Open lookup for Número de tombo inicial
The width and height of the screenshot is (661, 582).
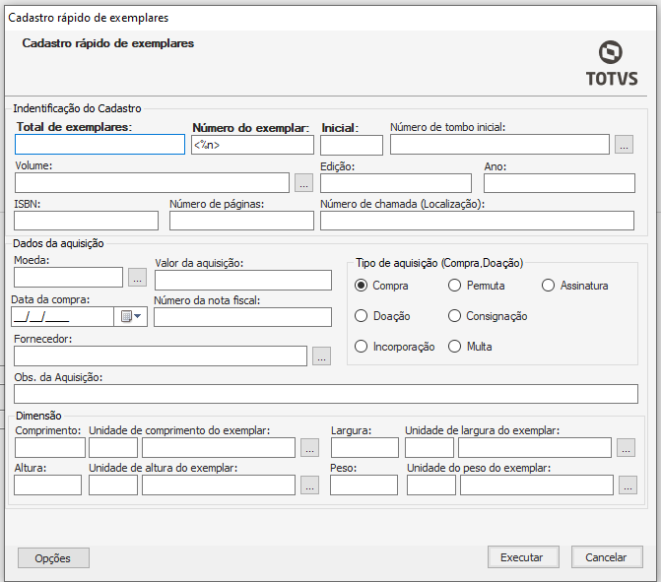pyautogui.click(x=624, y=145)
